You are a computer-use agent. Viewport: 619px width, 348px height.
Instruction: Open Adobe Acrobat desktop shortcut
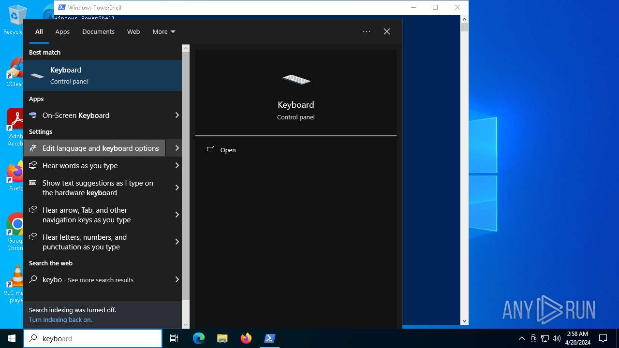[x=15, y=128]
